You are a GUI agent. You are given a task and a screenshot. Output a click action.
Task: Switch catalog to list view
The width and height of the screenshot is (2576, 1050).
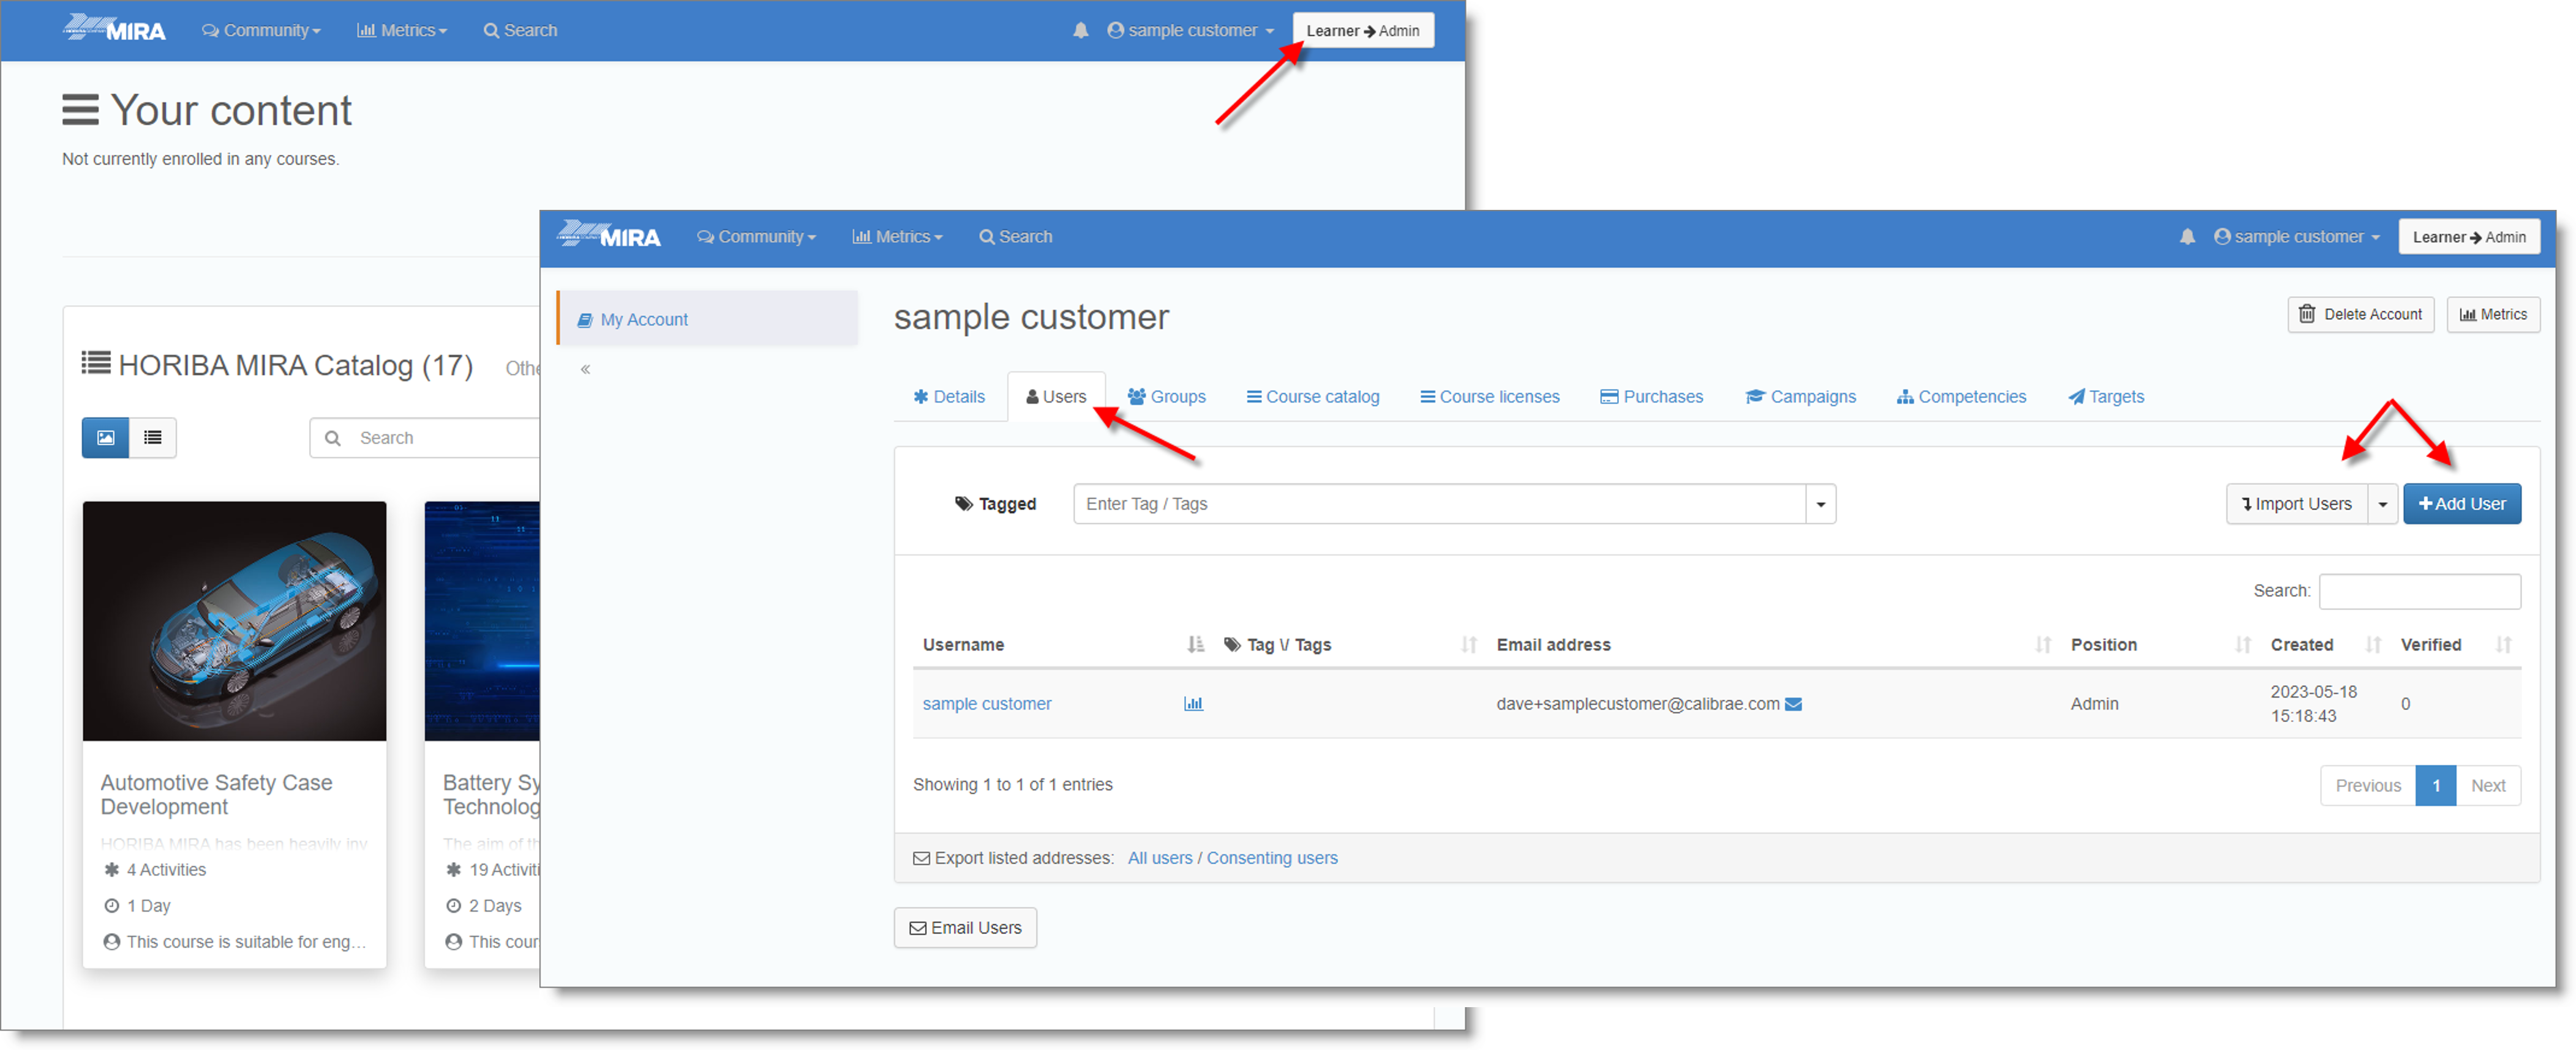153,437
